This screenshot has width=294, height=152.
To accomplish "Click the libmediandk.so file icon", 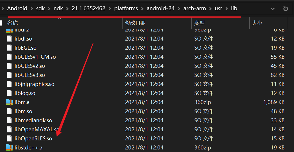I will point(9,120).
